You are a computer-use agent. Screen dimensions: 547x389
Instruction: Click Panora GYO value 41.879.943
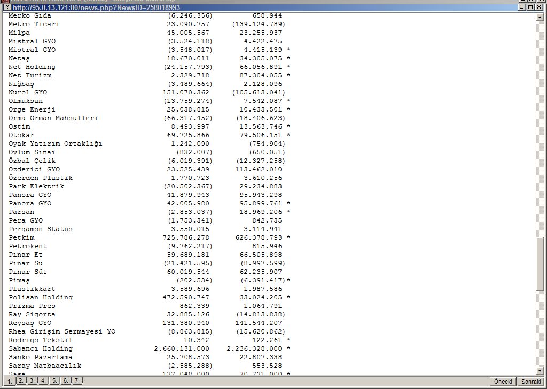188,195
